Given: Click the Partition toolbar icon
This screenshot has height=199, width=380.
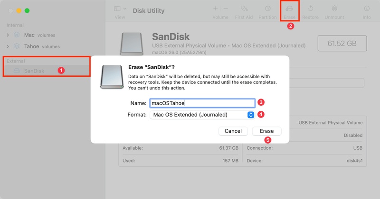Looking at the screenshot, I should [x=268, y=9].
